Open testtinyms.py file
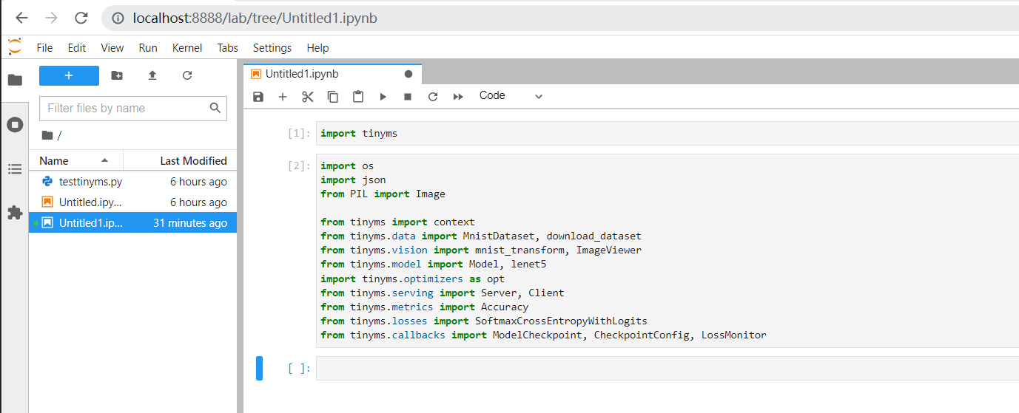Viewport: 1019px width, 413px height. point(90,181)
